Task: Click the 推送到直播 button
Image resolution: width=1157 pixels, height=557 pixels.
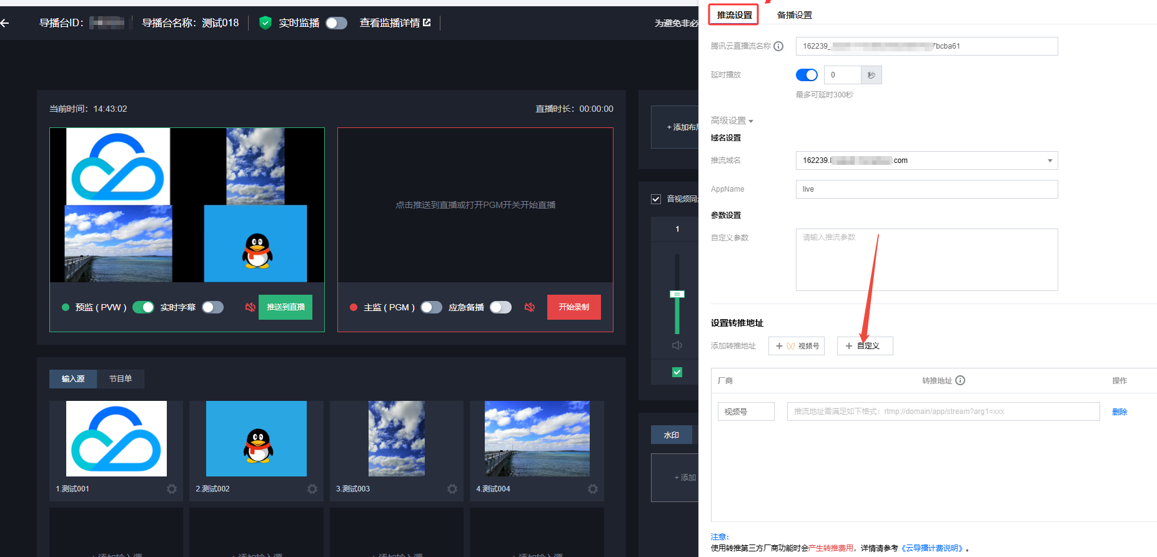Action: [x=286, y=307]
